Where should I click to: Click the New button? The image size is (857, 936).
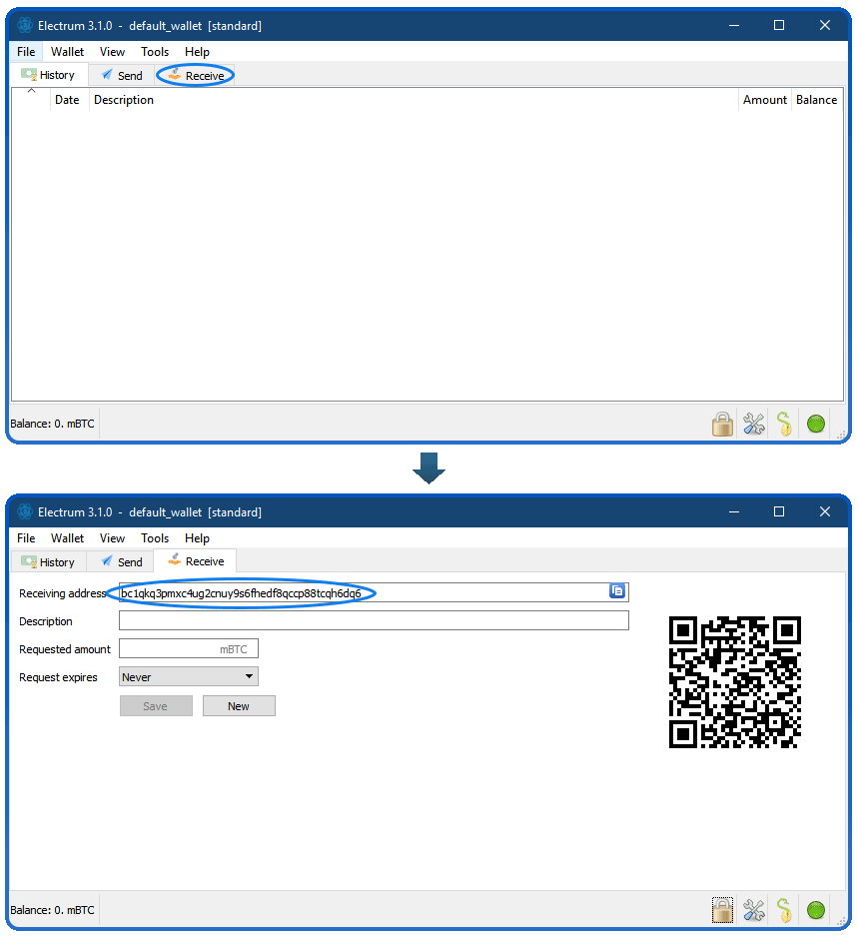(239, 705)
